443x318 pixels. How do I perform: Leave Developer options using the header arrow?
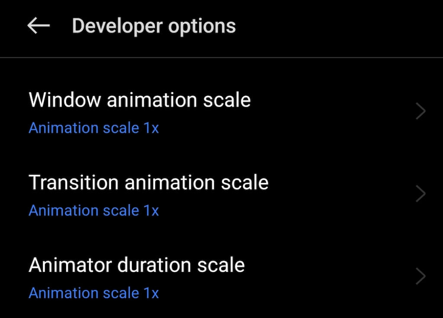coord(39,26)
